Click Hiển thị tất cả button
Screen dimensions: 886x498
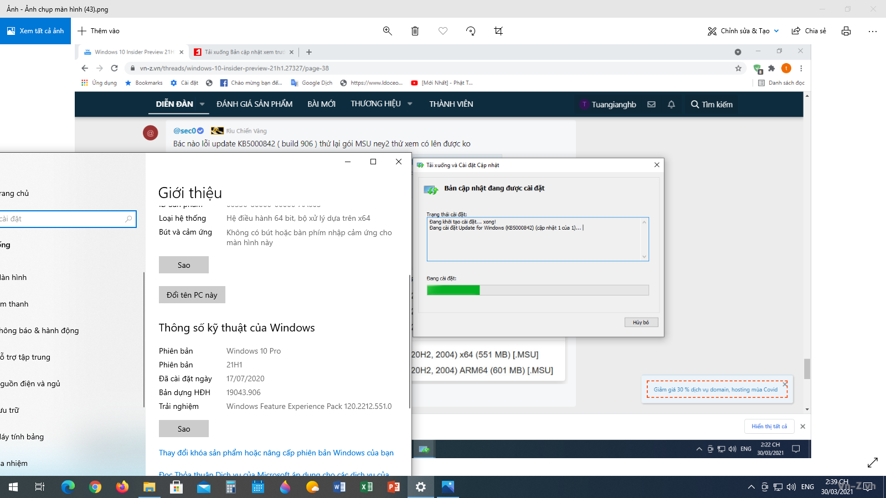tap(769, 426)
